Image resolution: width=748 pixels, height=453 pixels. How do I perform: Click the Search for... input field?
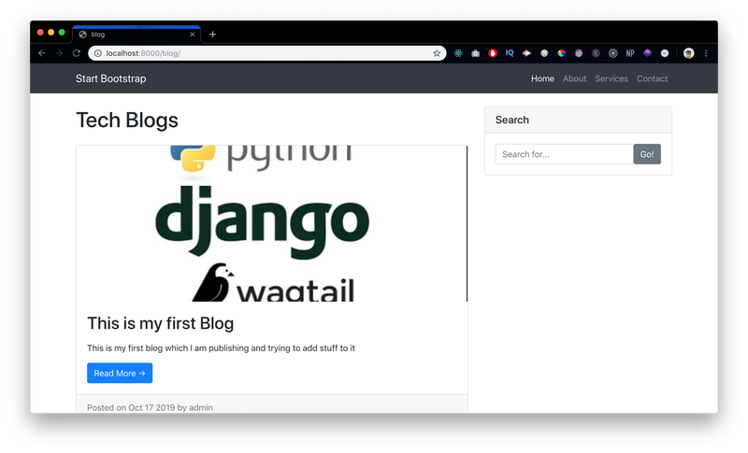tap(565, 154)
